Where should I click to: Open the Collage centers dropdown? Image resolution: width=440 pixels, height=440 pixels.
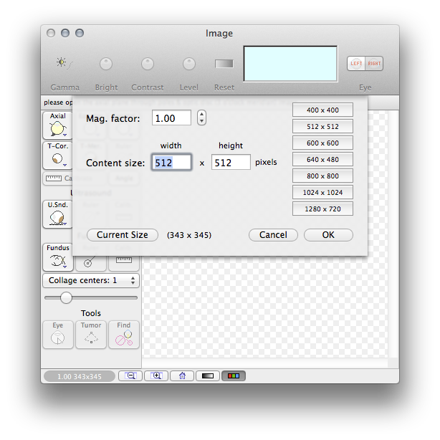(91, 280)
